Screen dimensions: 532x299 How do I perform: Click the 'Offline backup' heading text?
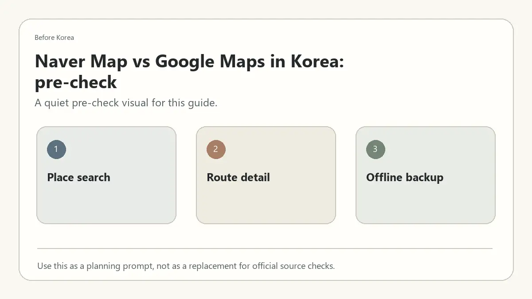pos(405,178)
